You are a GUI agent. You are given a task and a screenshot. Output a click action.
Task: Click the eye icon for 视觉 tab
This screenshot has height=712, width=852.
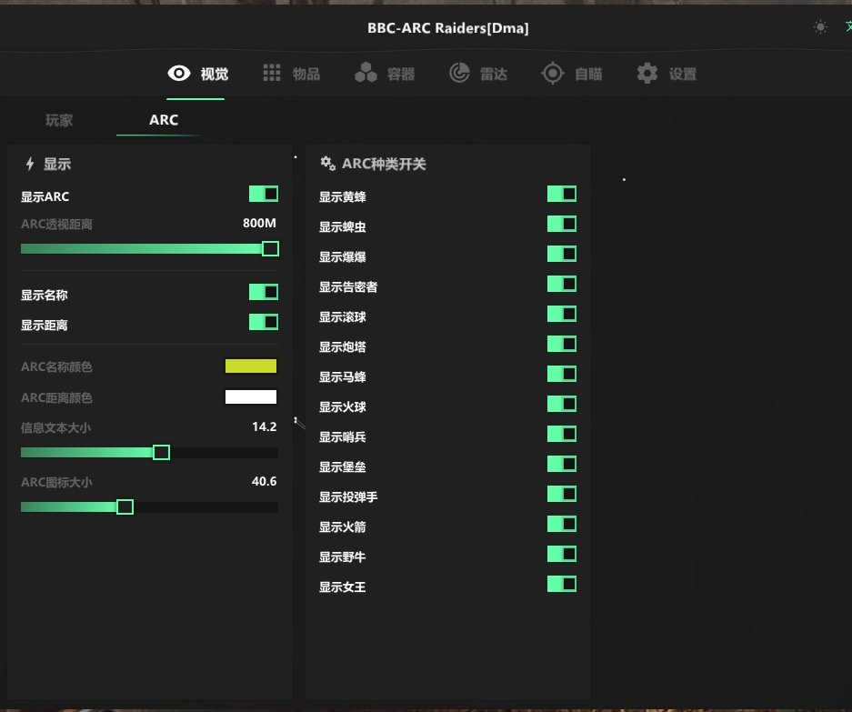179,74
